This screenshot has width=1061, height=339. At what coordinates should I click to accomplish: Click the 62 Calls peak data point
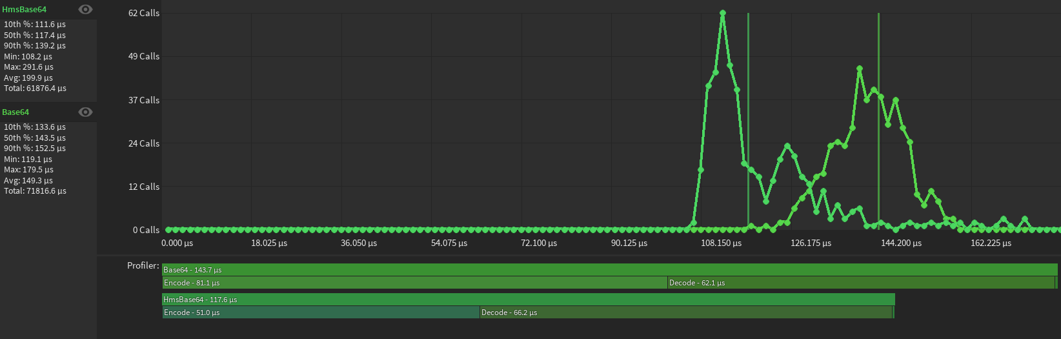pos(723,13)
